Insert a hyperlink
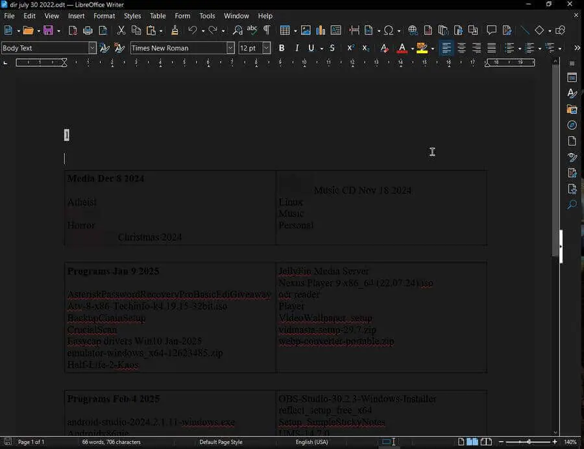The height and width of the screenshot is (449, 584). pos(413,30)
